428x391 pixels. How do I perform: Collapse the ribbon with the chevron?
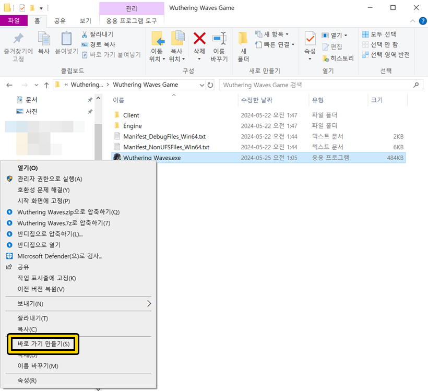point(412,21)
